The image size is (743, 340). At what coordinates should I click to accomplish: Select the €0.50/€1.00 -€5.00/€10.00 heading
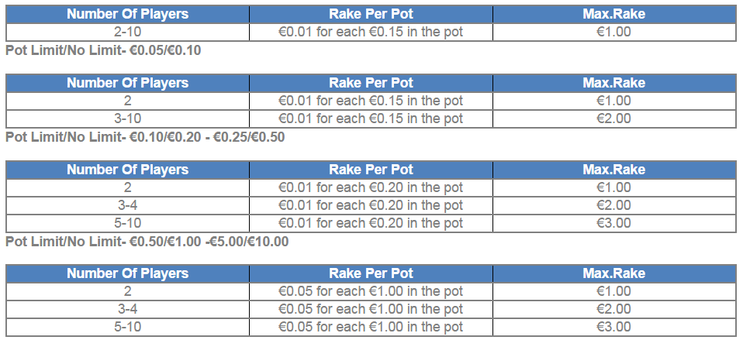[147, 242]
